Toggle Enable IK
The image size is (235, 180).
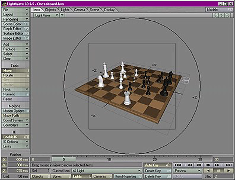click(x=15, y=137)
